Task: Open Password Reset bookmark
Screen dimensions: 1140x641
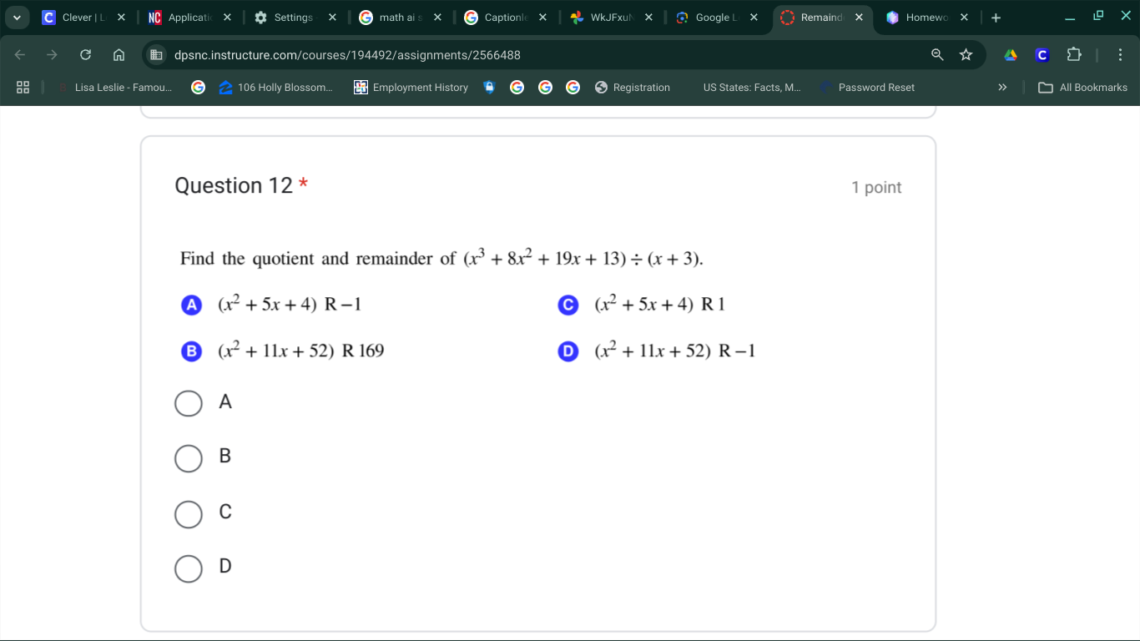Action: (867, 88)
